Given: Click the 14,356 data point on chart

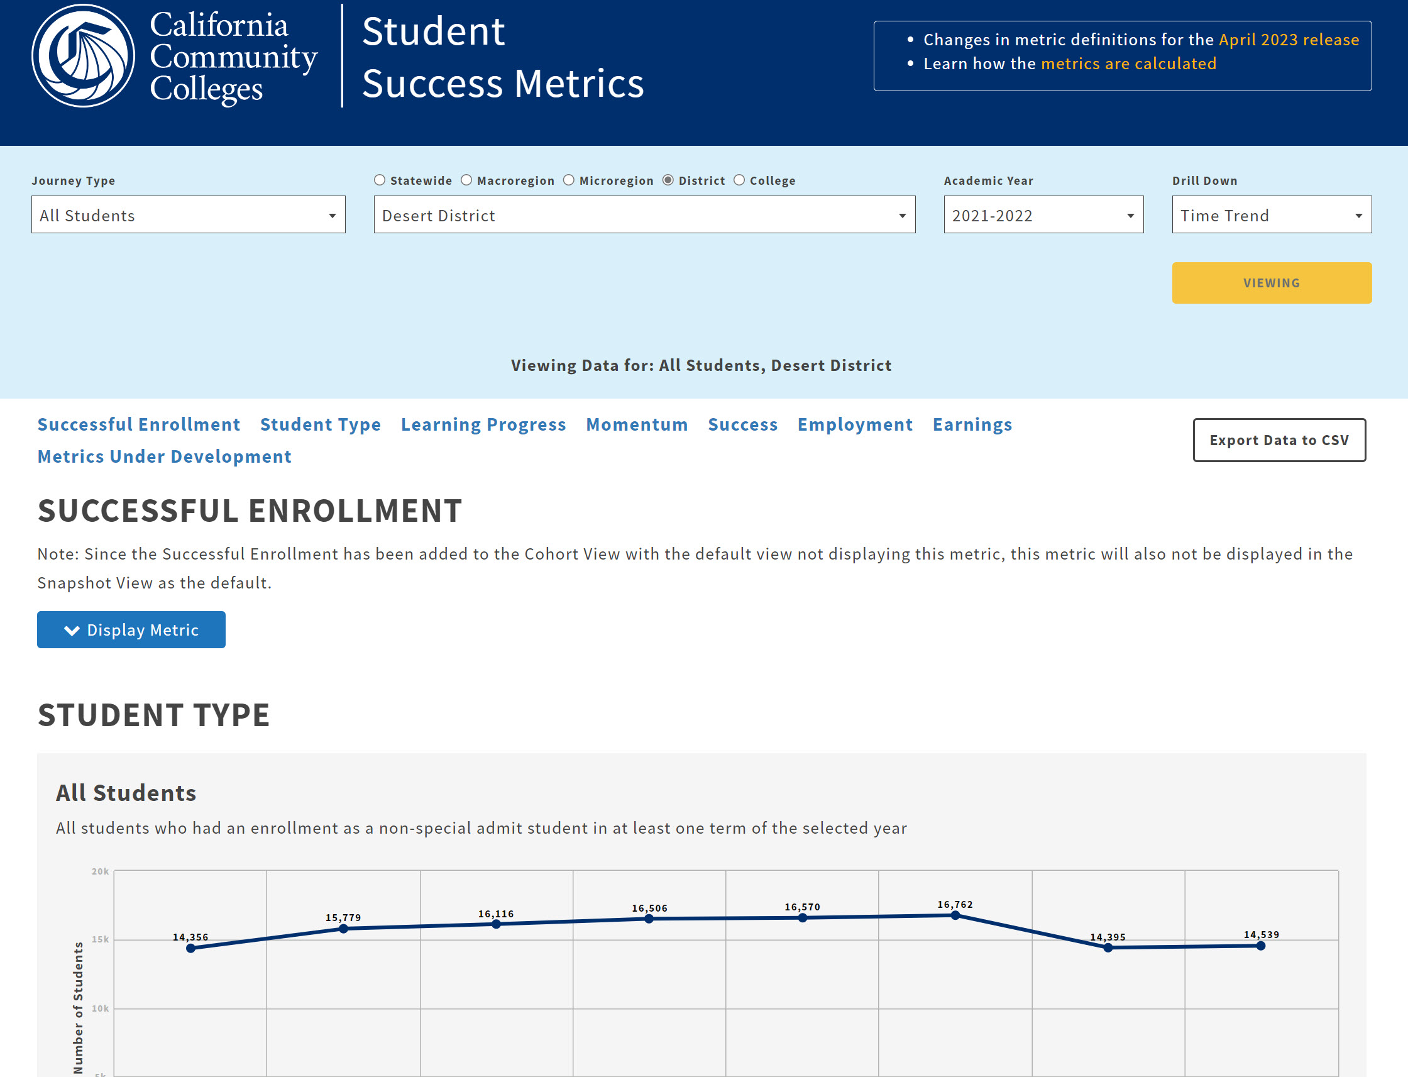Looking at the screenshot, I should click(x=190, y=948).
